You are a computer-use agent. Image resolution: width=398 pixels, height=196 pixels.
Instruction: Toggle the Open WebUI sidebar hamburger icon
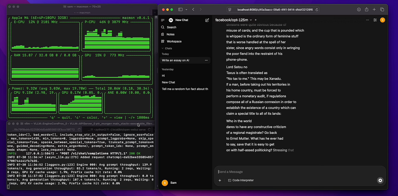pos(163,20)
